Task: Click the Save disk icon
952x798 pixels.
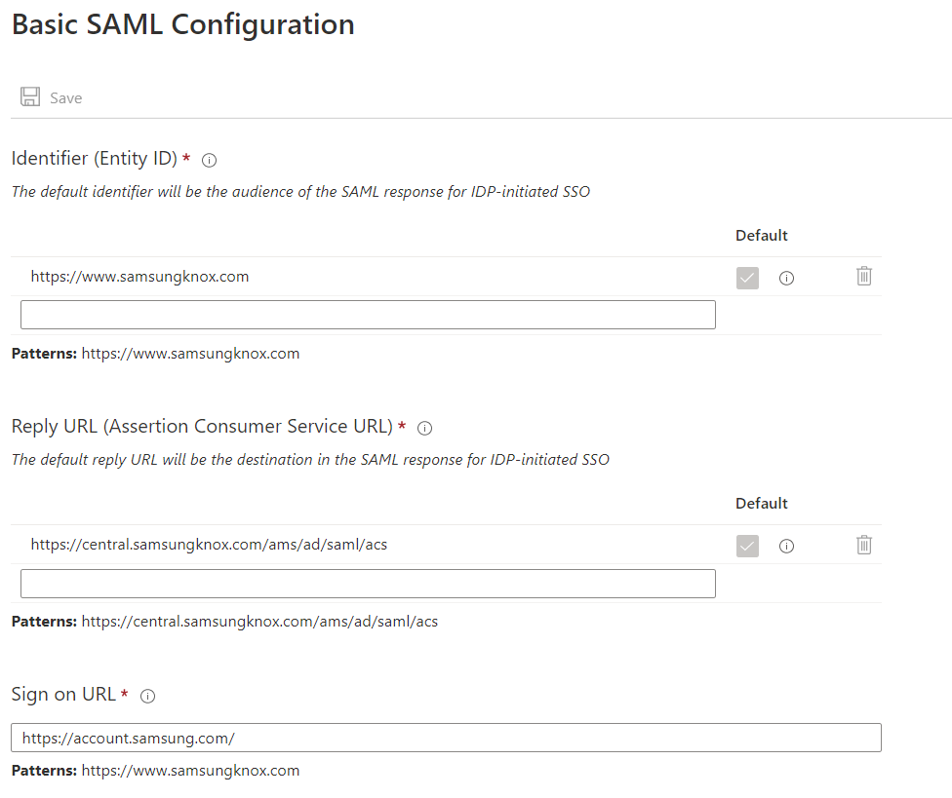Action: (x=29, y=96)
